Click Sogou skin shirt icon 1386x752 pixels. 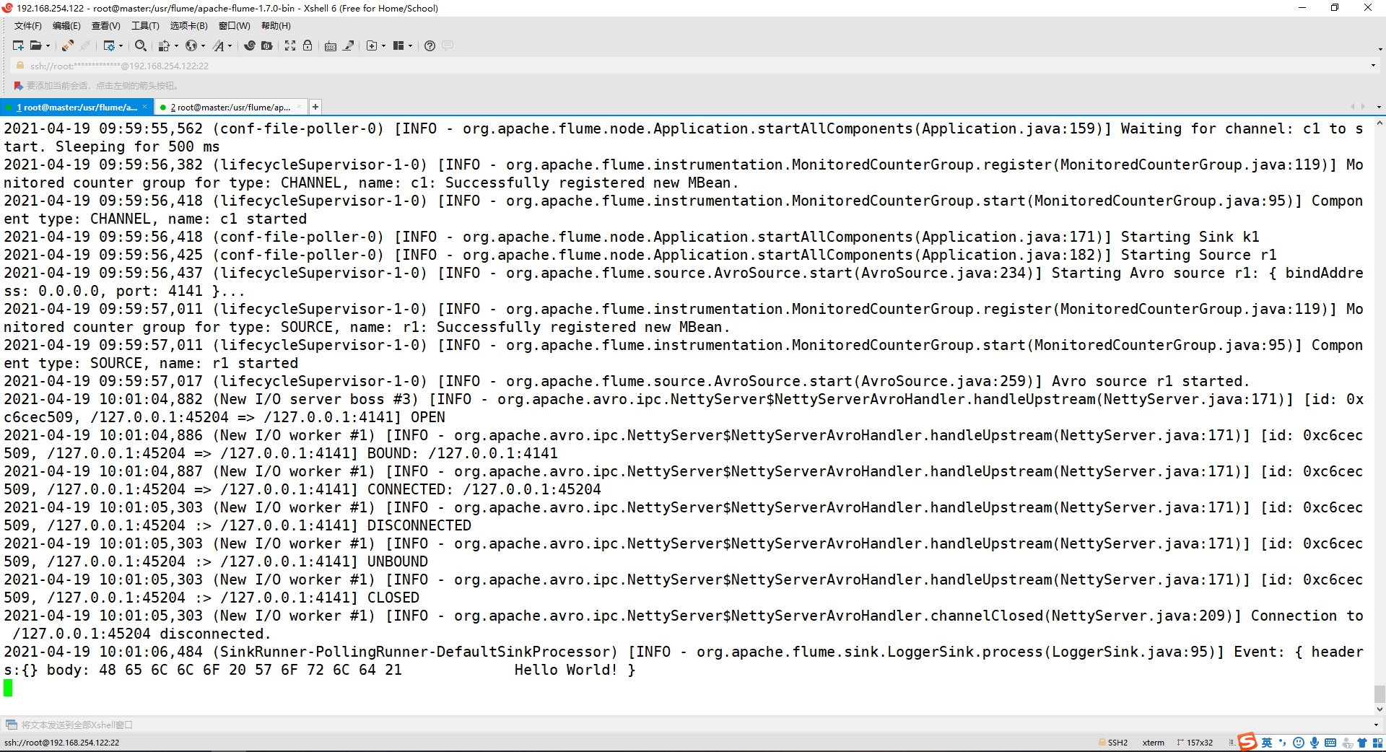tap(1362, 743)
